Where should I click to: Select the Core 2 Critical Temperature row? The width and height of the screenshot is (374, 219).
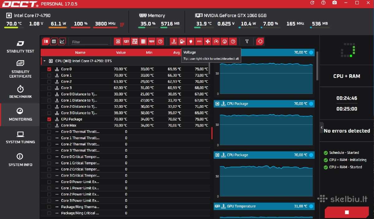(x=125, y=169)
